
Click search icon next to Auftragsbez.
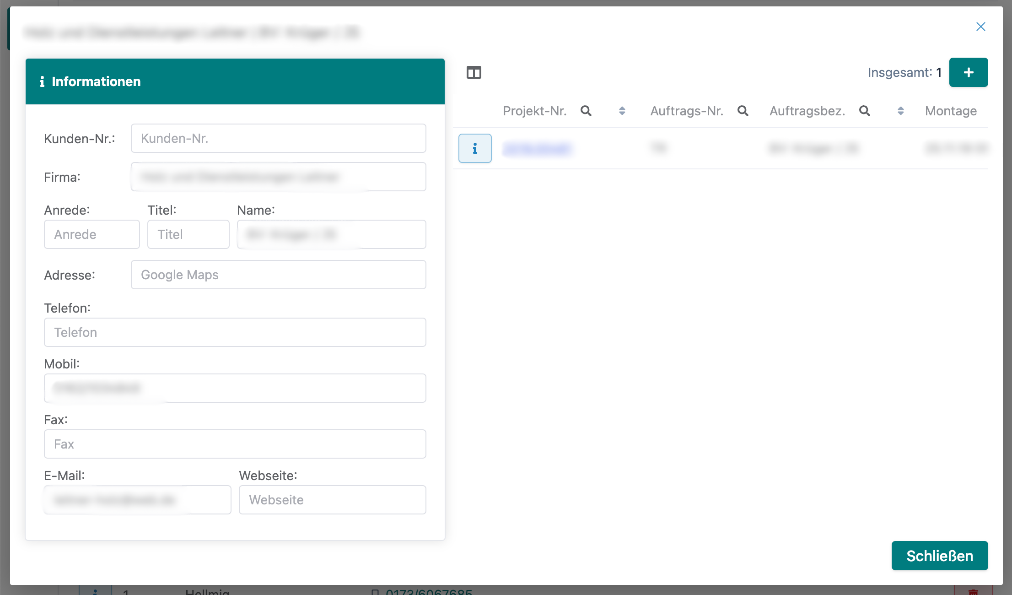coord(864,111)
